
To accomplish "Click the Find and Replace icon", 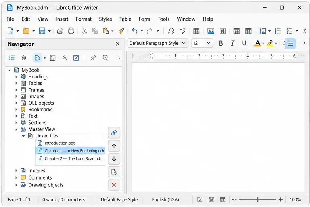I will pos(171,31).
